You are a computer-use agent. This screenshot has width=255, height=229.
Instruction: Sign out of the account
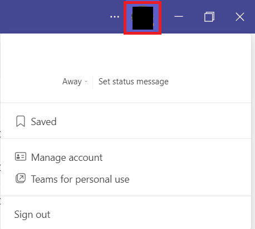32,214
